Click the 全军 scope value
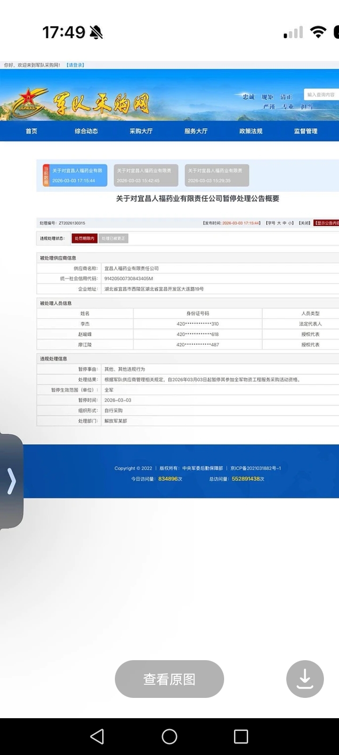 (x=109, y=390)
